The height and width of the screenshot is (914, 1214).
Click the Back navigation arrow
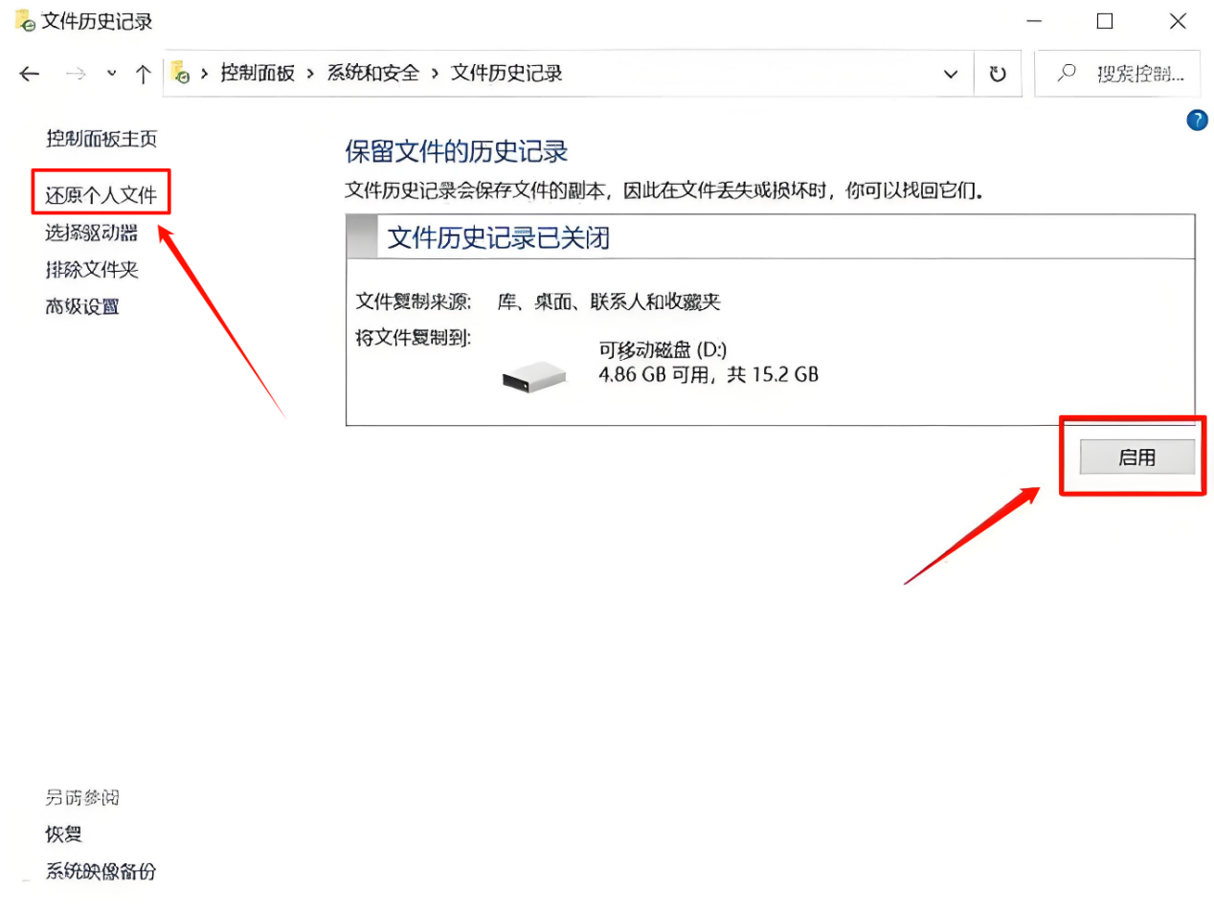[30, 74]
